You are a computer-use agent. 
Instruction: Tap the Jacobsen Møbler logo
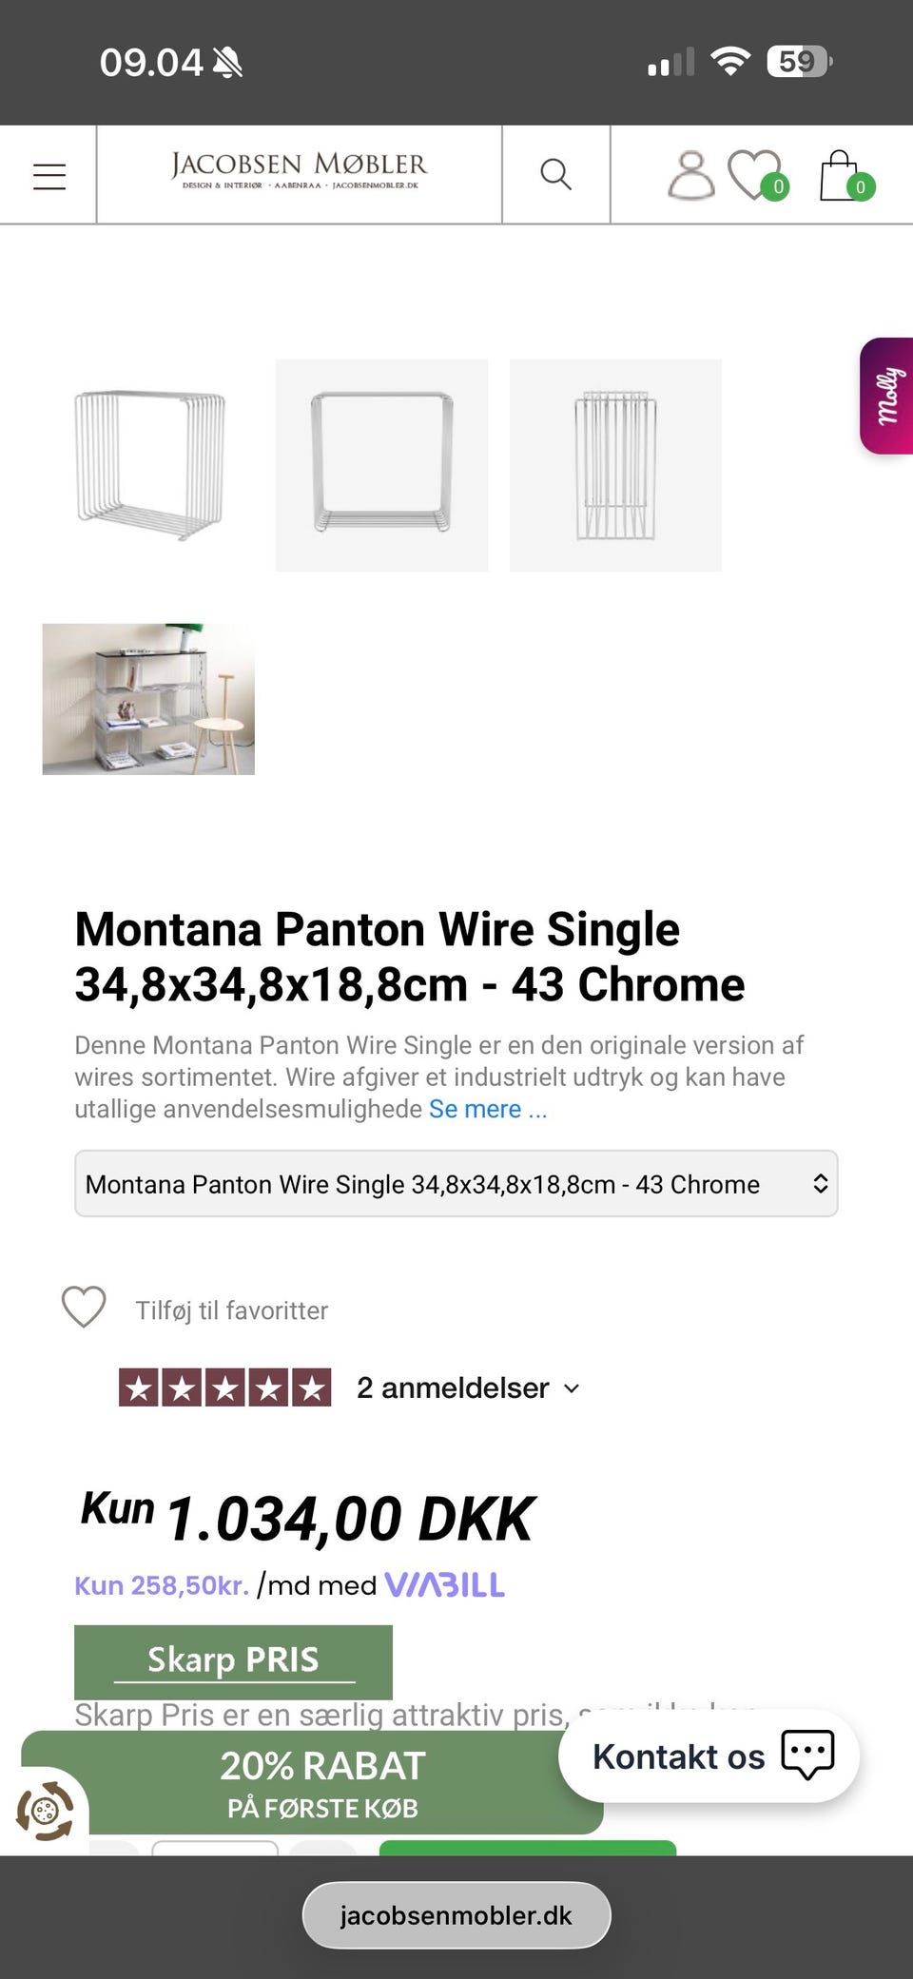pyautogui.click(x=299, y=171)
